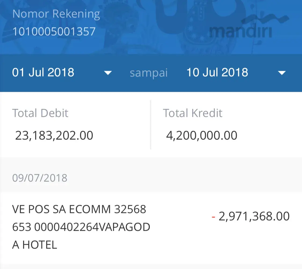The width and height of the screenshot is (302, 269).
Task: Tap the debit total 23,183,202.00
Action: point(54,135)
